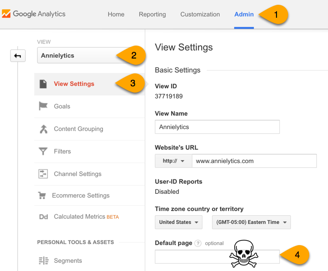Click the back arrow button
Image resolution: width=328 pixels, height=271 pixels.
[18, 56]
